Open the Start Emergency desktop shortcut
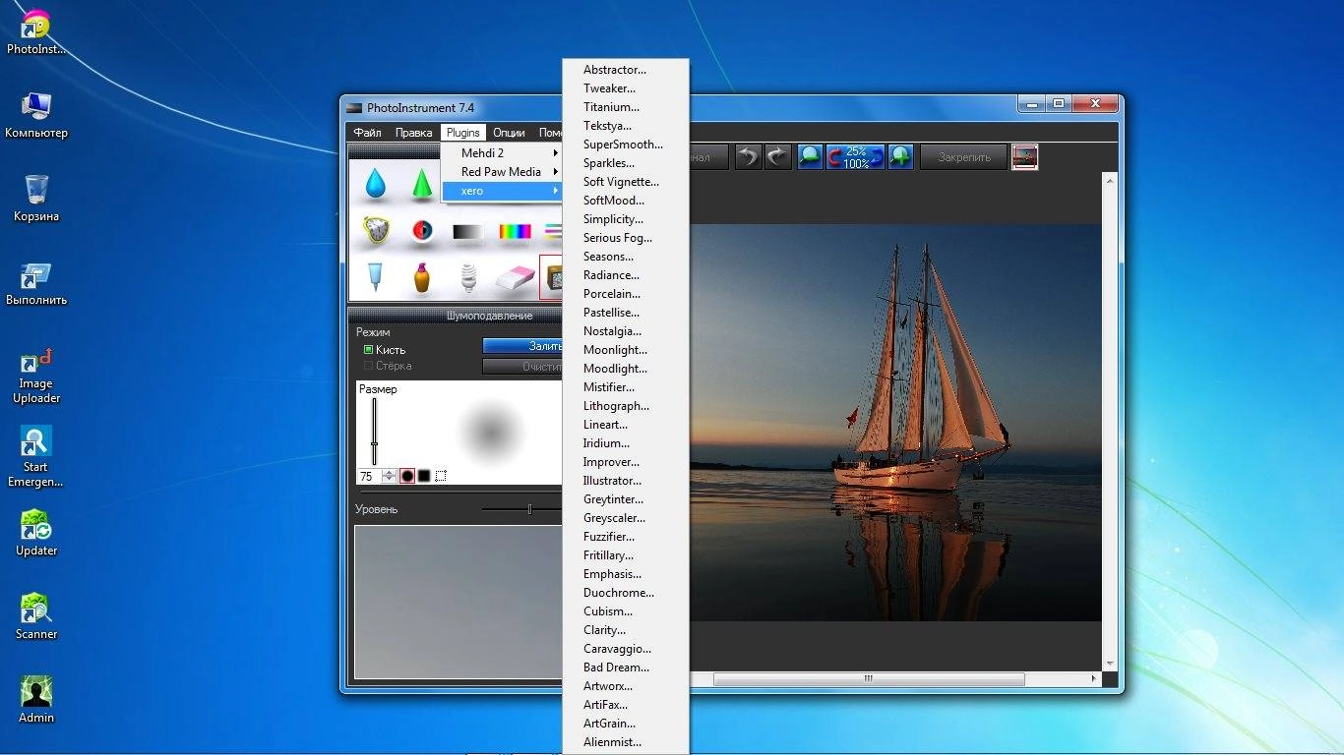 point(36,457)
